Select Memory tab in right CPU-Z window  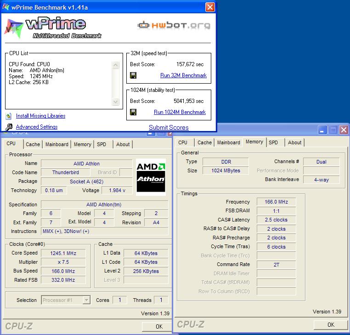(254, 142)
